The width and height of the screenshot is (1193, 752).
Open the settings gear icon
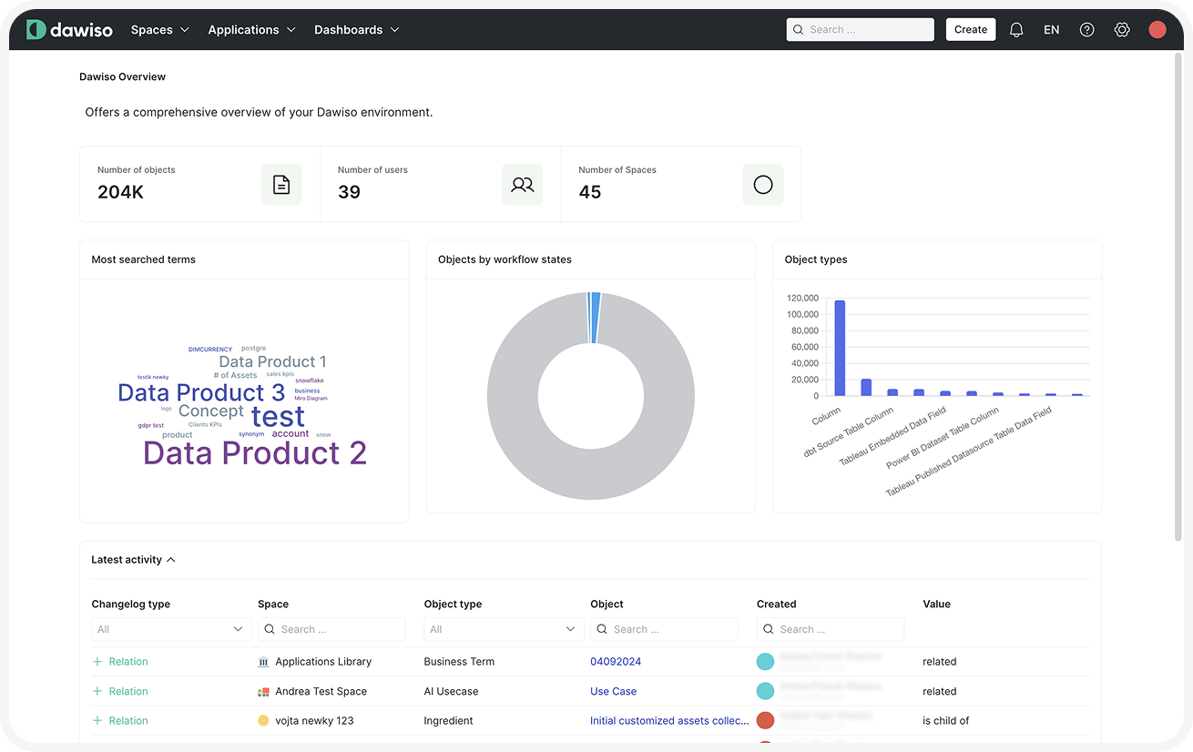pos(1122,29)
